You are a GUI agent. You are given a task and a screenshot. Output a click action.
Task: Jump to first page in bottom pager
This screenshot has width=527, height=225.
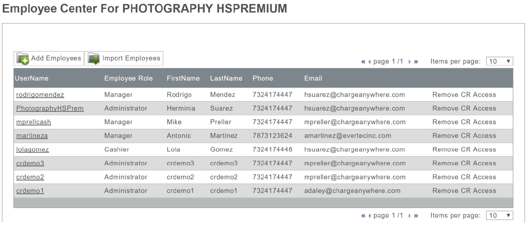point(363,216)
